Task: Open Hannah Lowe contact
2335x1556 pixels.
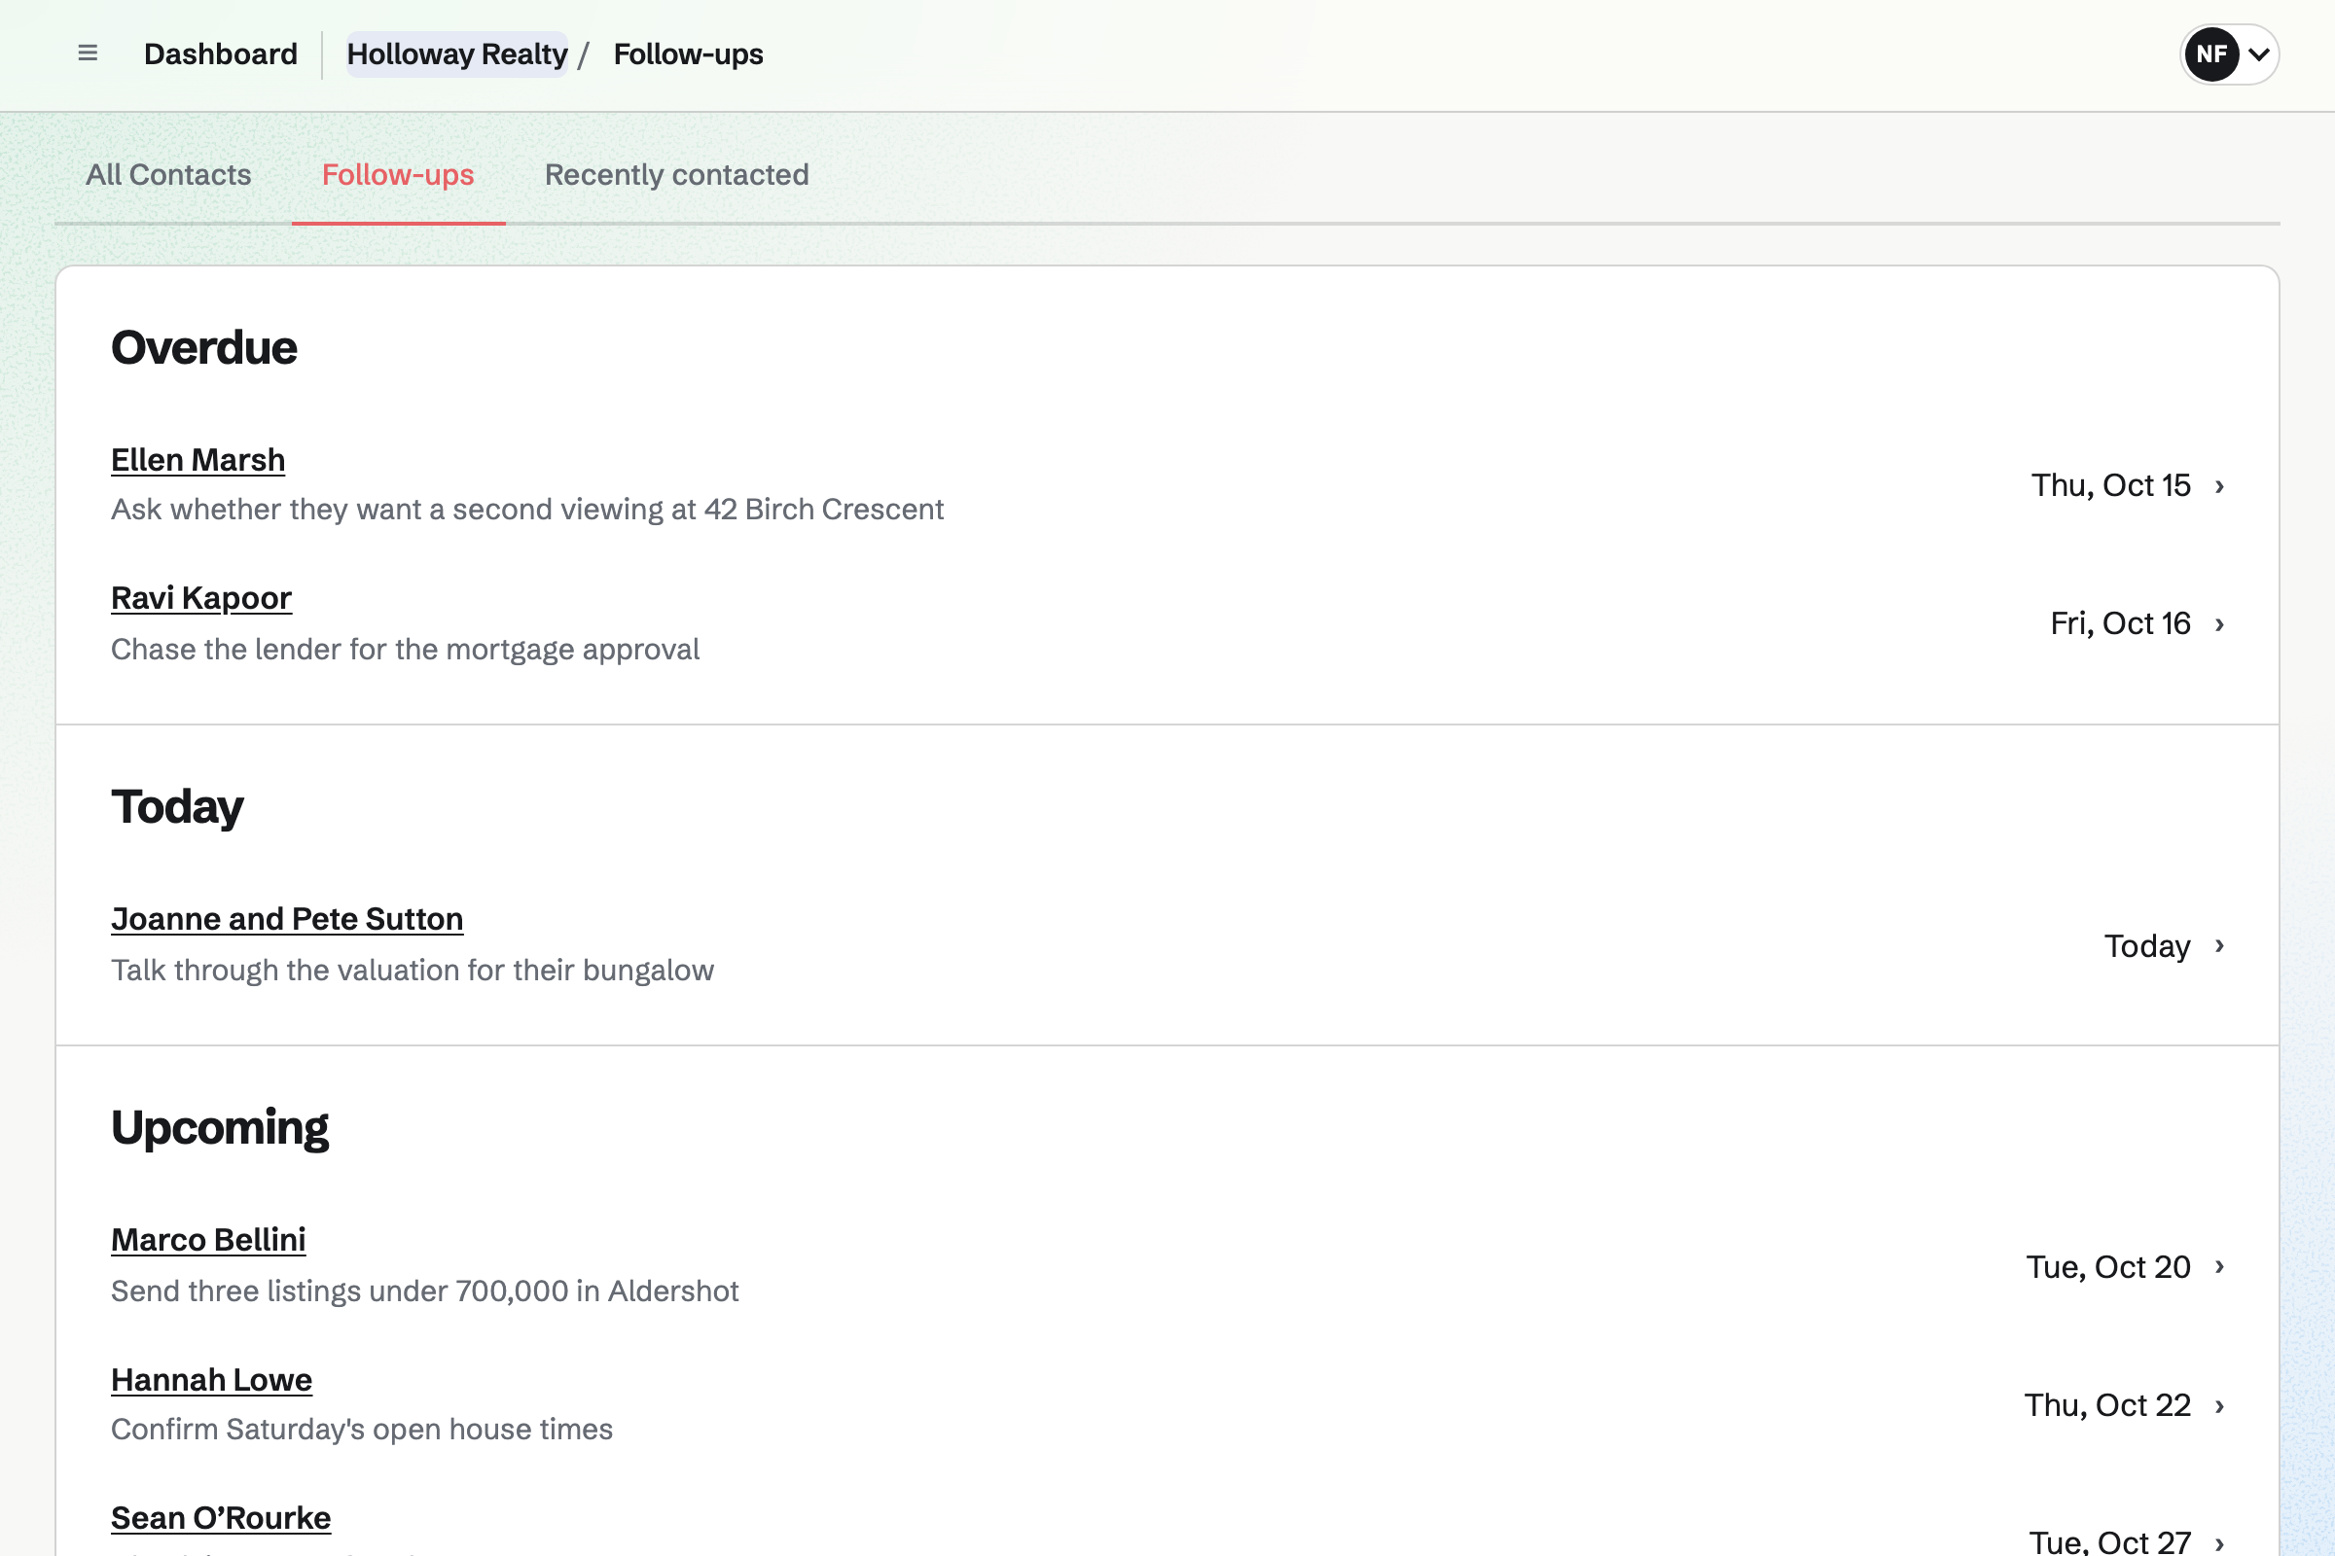Action: click(211, 1379)
